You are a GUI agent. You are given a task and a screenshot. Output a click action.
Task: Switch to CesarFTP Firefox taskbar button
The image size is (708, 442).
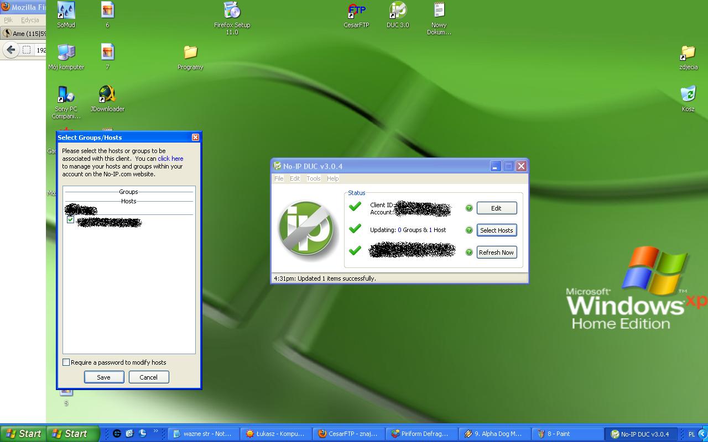(x=348, y=434)
